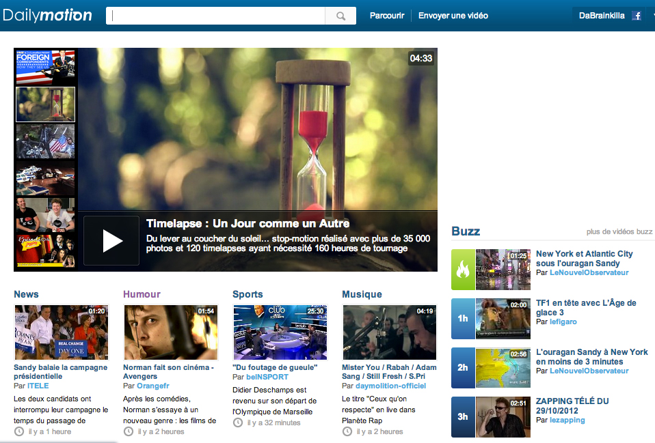Visit the beINSPORT channel link

pyautogui.click(x=267, y=377)
